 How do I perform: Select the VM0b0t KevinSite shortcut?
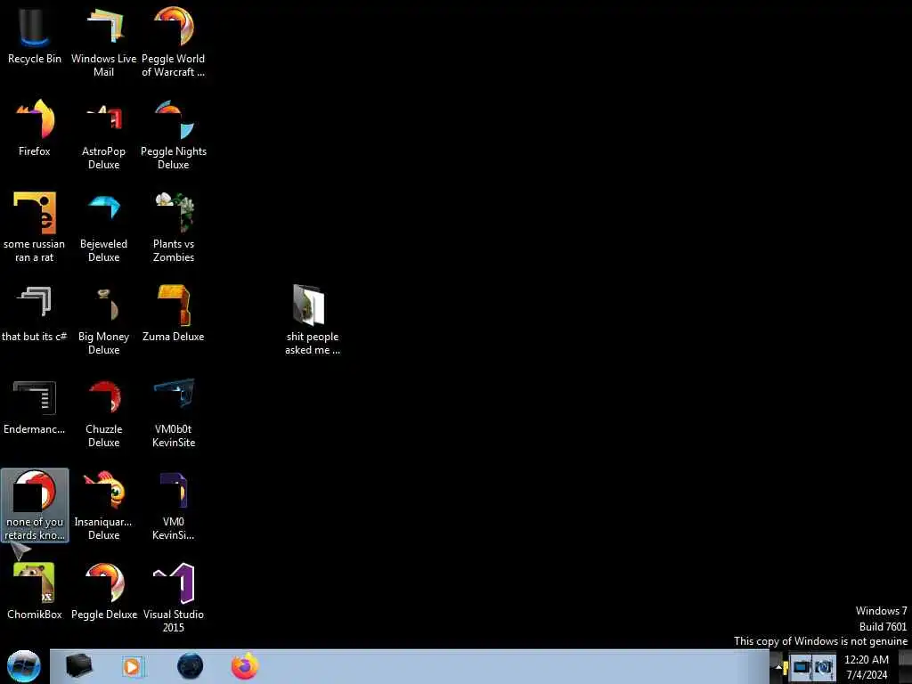point(174,411)
